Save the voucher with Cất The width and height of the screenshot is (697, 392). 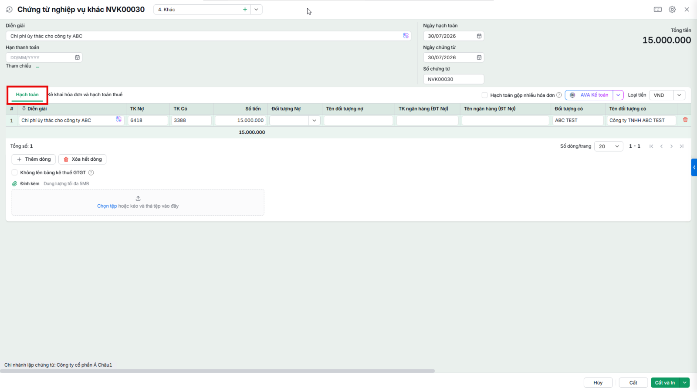pos(633,382)
